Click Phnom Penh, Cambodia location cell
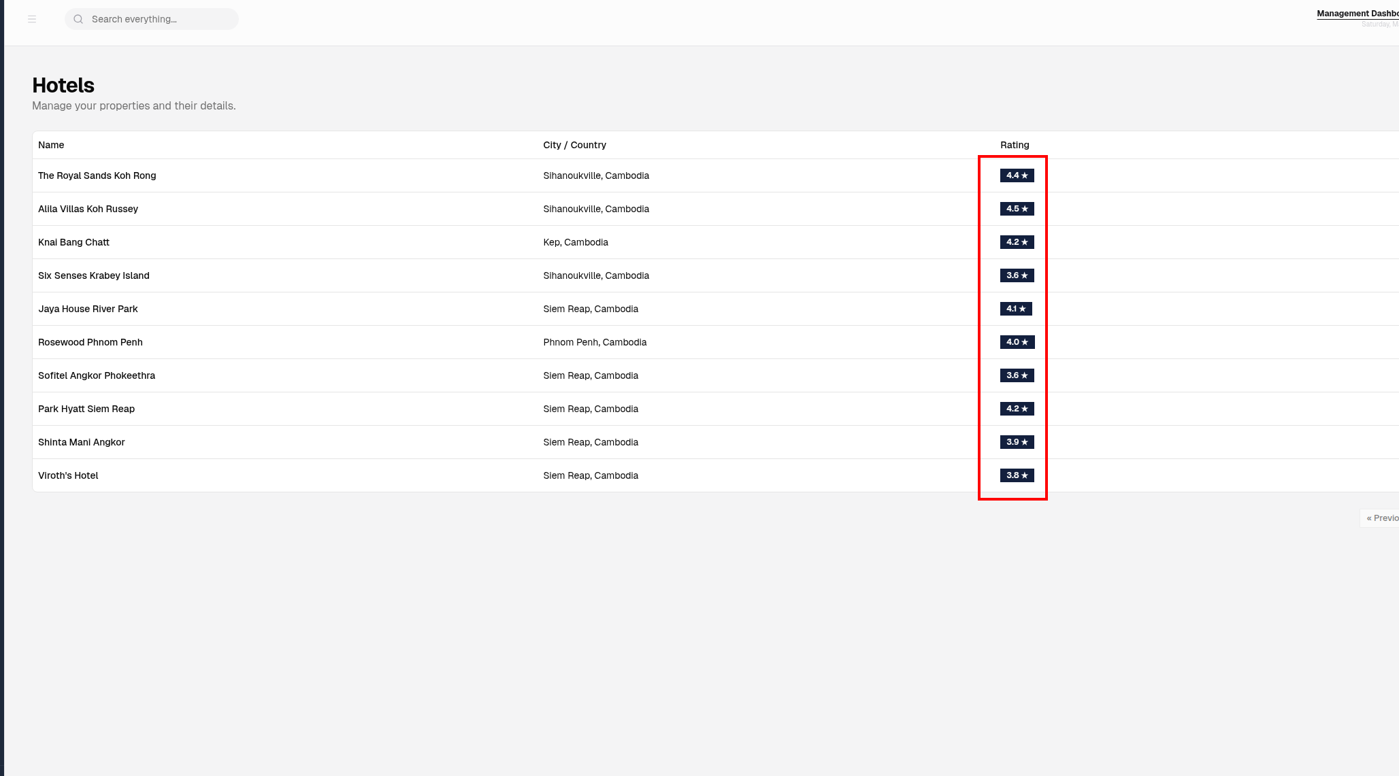The image size is (1399, 776). coord(595,342)
